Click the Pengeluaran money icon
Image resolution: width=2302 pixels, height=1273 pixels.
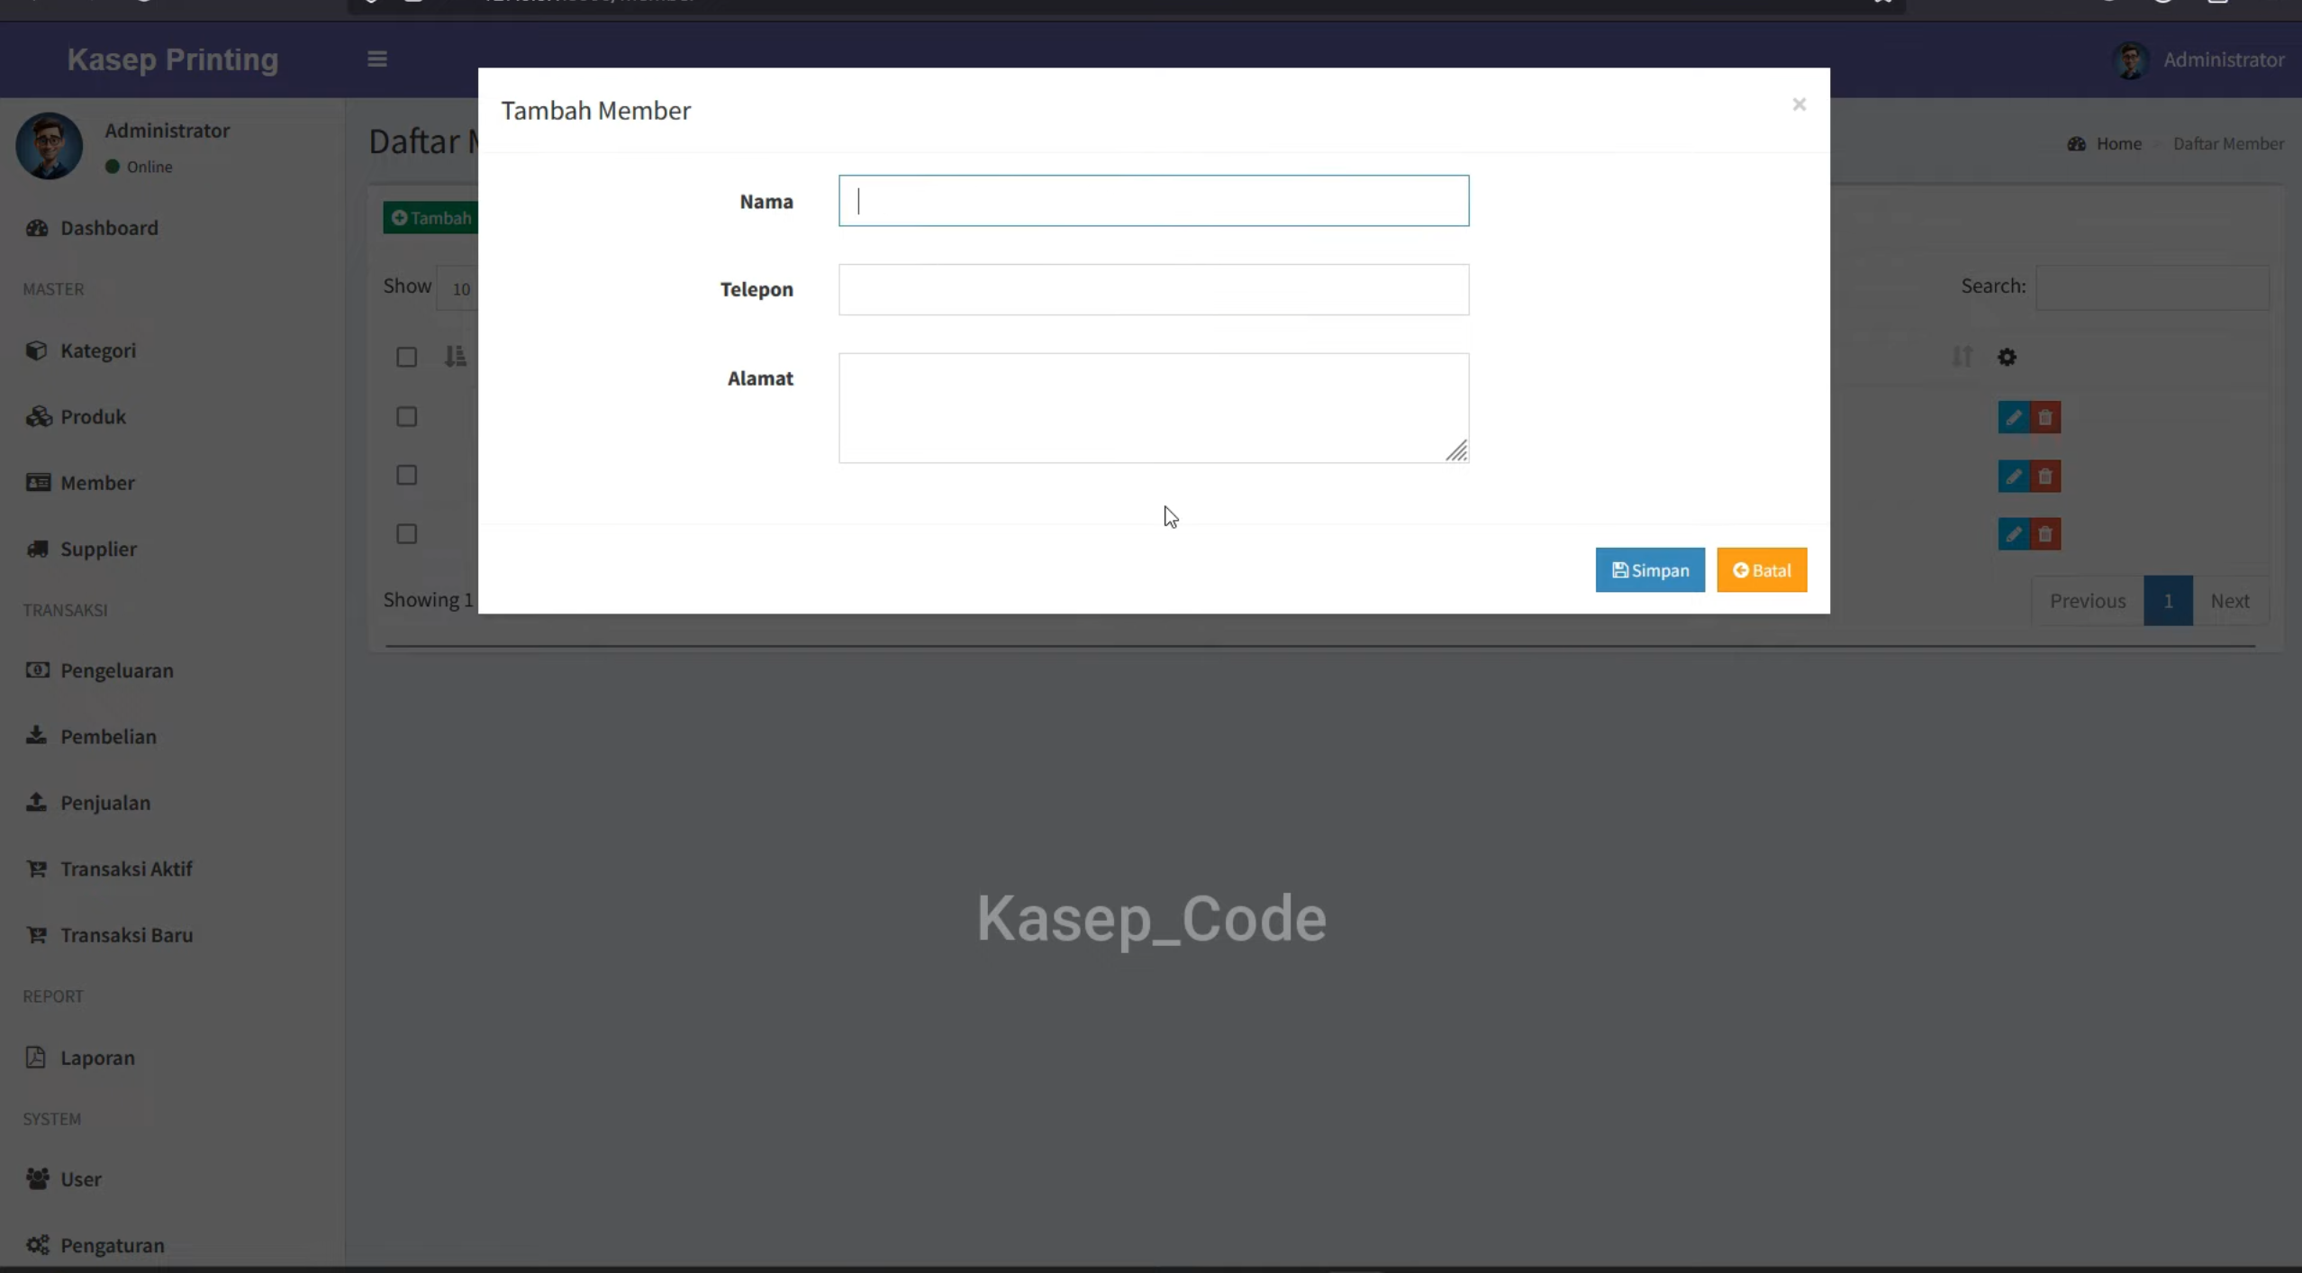(x=37, y=670)
